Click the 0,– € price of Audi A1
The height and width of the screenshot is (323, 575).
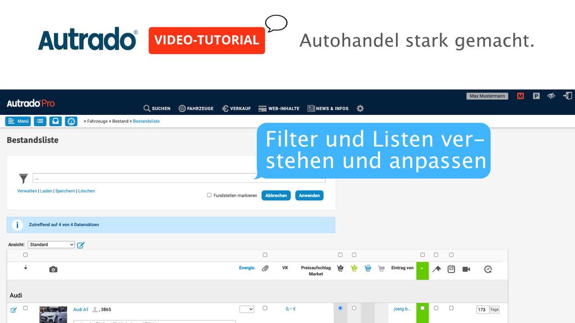point(290,309)
